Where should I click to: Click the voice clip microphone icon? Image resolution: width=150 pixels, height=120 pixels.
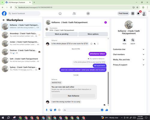point(46,110)
